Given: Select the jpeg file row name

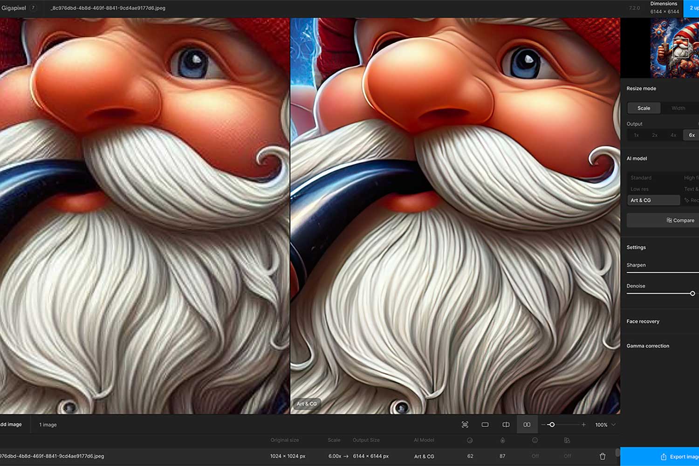Looking at the screenshot, I should pos(52,456).
